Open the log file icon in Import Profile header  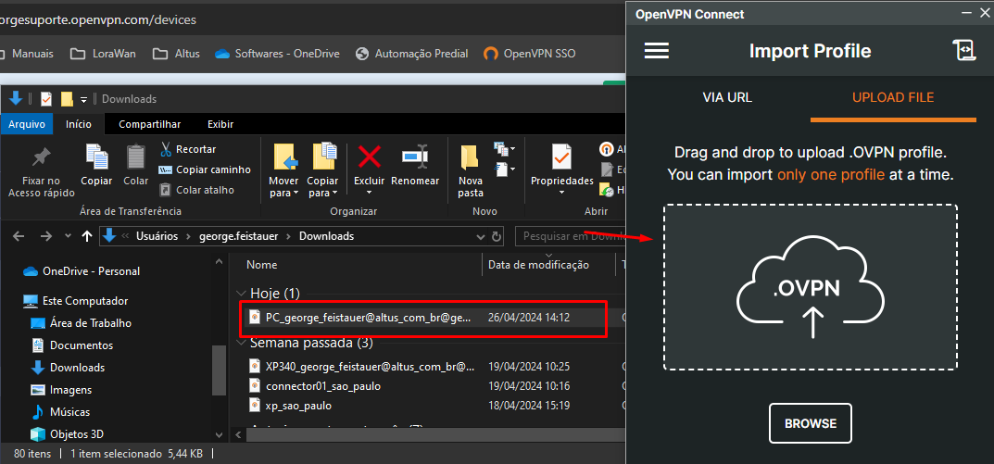tap(963, 50)
